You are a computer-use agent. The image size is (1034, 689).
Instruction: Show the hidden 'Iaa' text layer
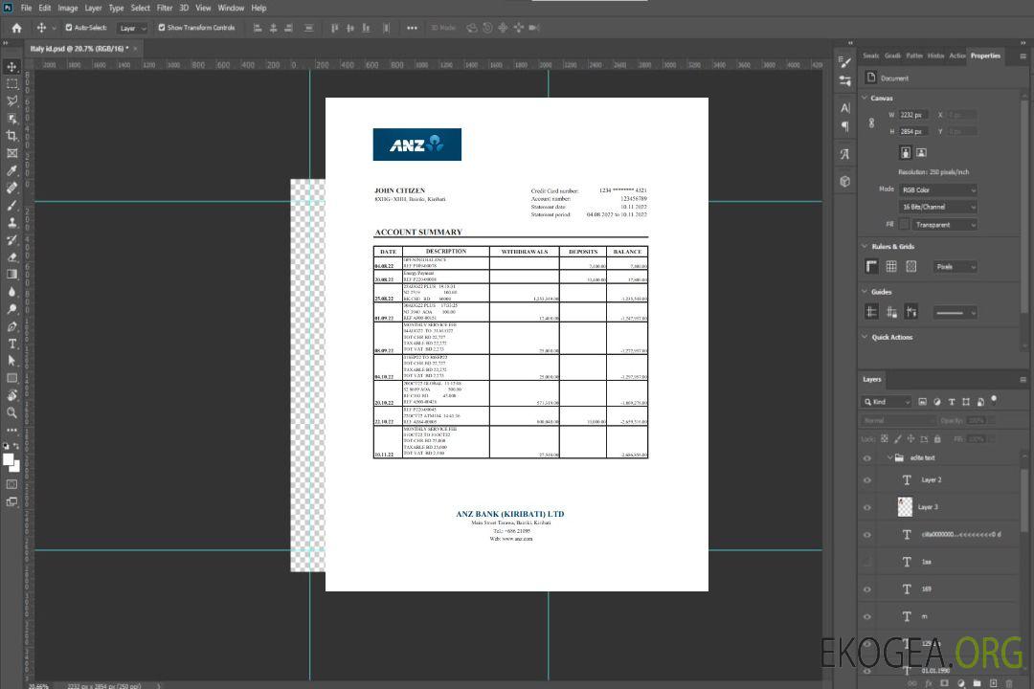coord(867,563)
